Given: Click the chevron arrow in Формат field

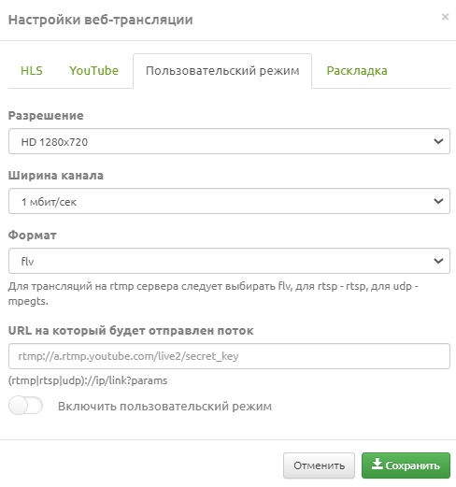Looking at the screenshot, I should click(438, 261).
